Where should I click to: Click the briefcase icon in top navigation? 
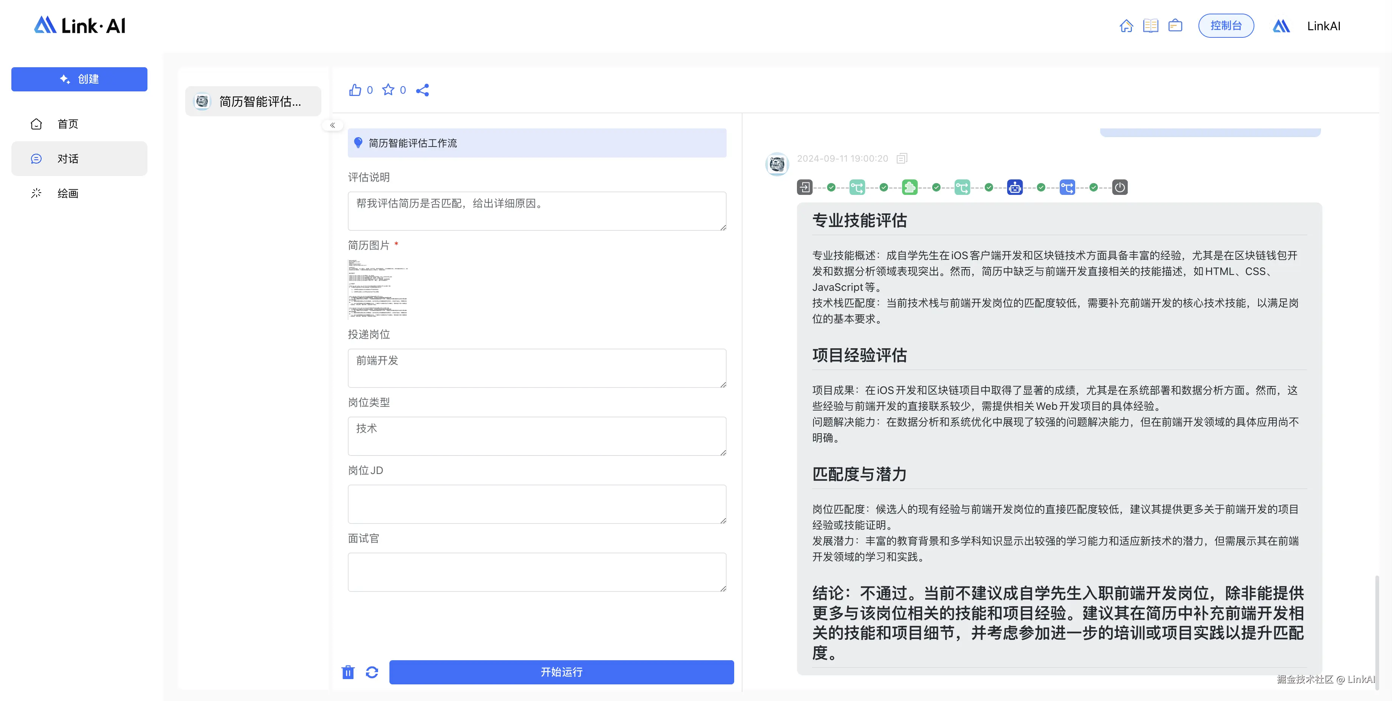[x=1175, y=25]
